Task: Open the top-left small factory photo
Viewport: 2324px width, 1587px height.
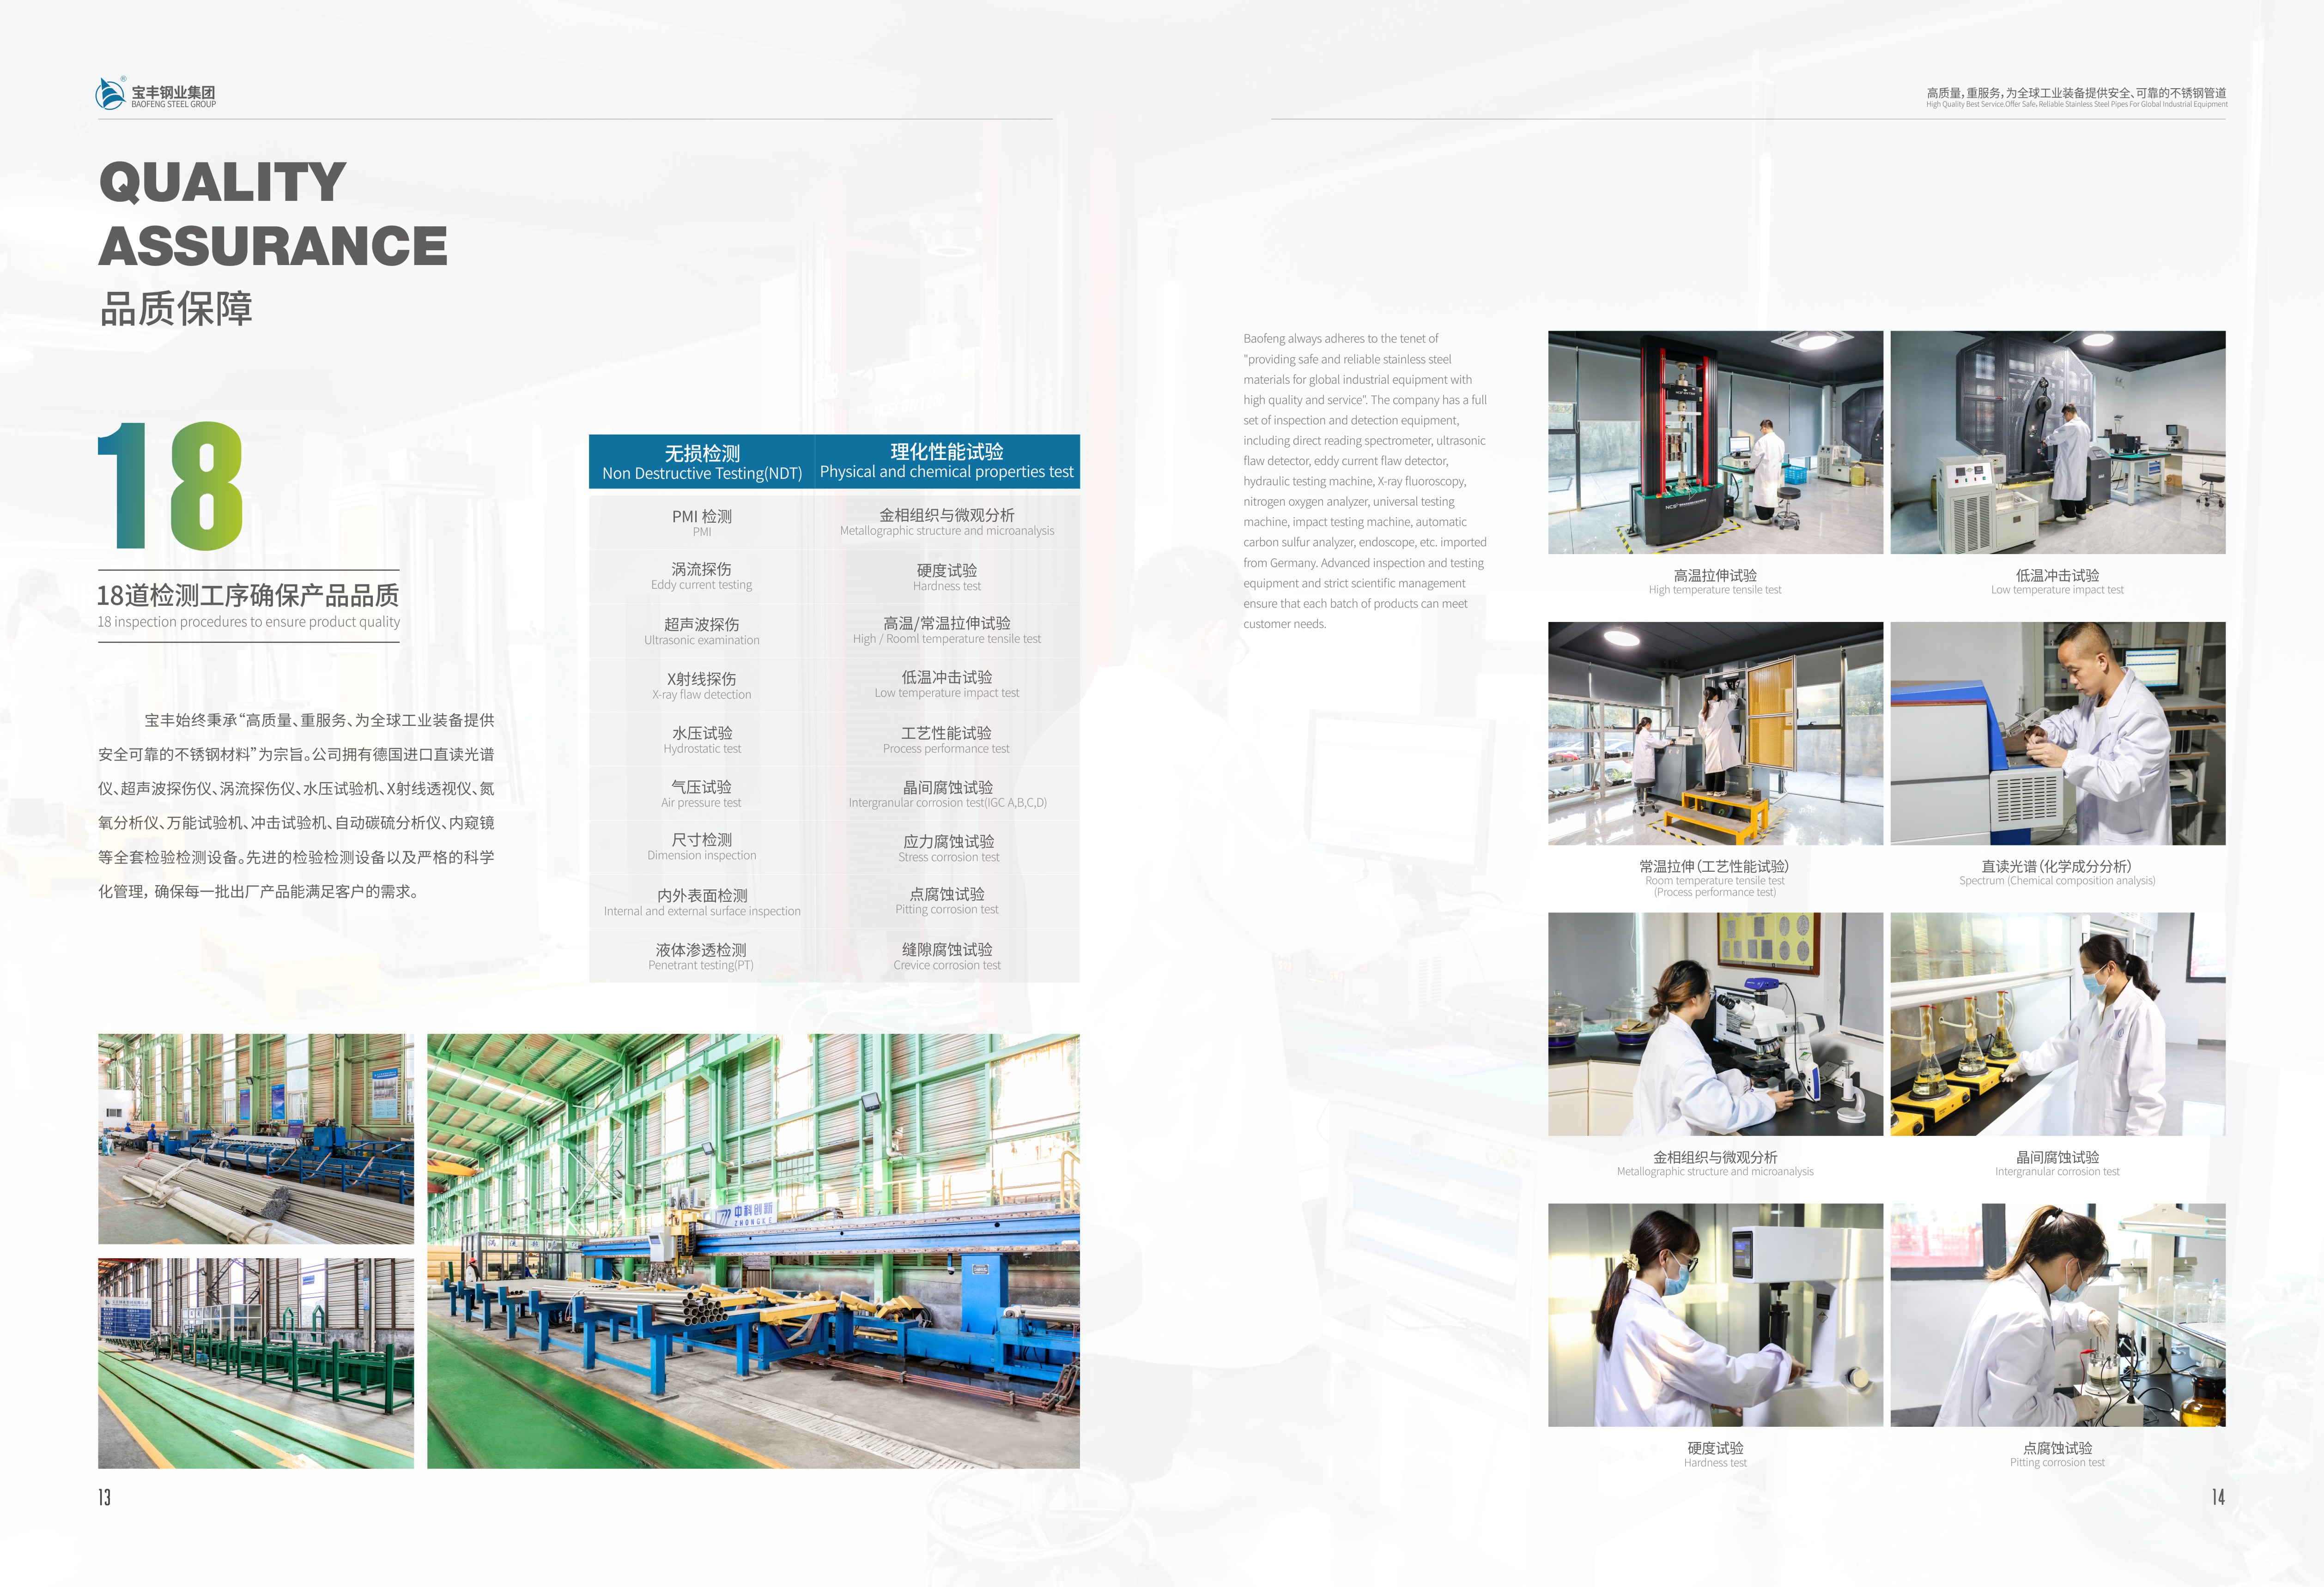Action: [255, 1138]
